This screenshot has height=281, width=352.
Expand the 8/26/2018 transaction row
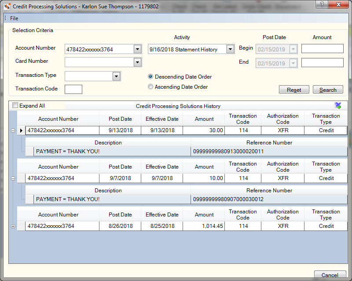click(x=13, y=226)
